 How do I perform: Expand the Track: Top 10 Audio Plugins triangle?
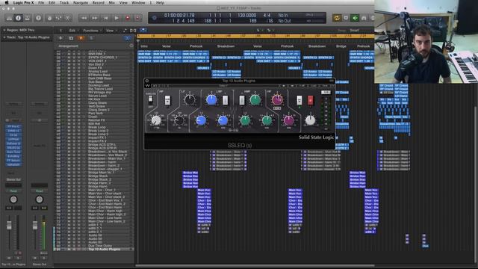point(4,37)
